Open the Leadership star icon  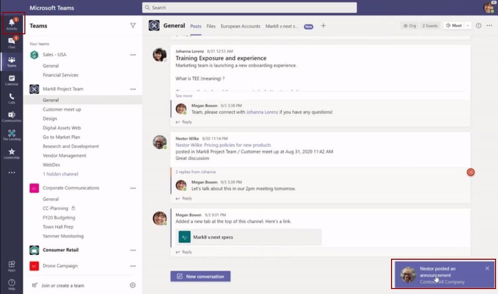pyautogui.click(x=11, y=153)
